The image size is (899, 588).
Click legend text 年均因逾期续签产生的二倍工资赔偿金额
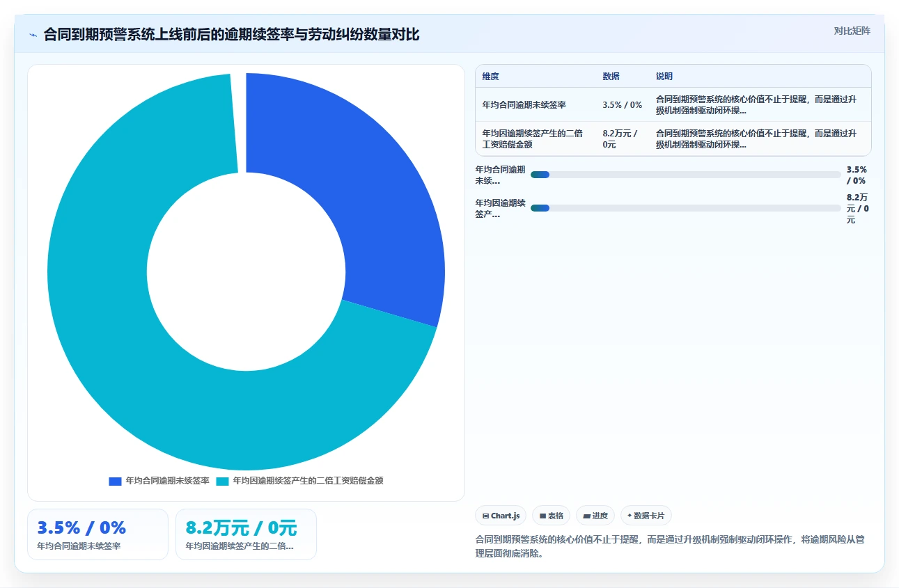[308, 481]
